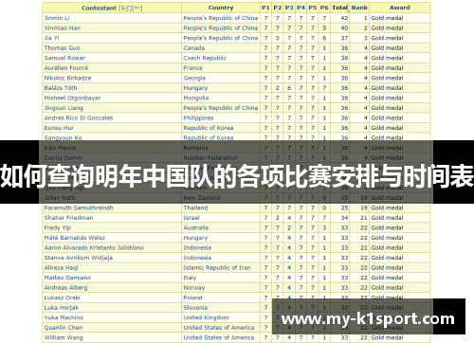Open the France country page
The image size is (474, 343).
pyautogui.click(x=192, y=68)
